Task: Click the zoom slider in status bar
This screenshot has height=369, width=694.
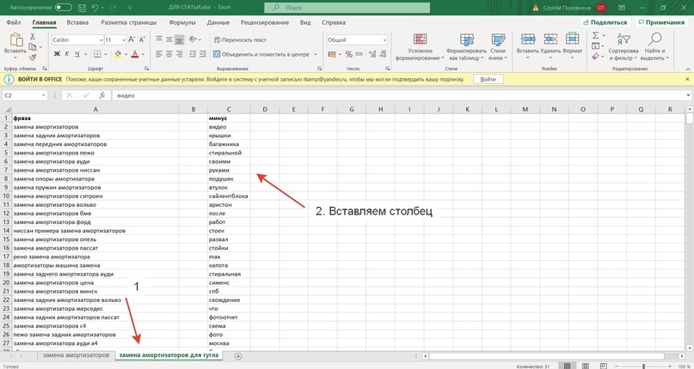Action: coord(643,366)
